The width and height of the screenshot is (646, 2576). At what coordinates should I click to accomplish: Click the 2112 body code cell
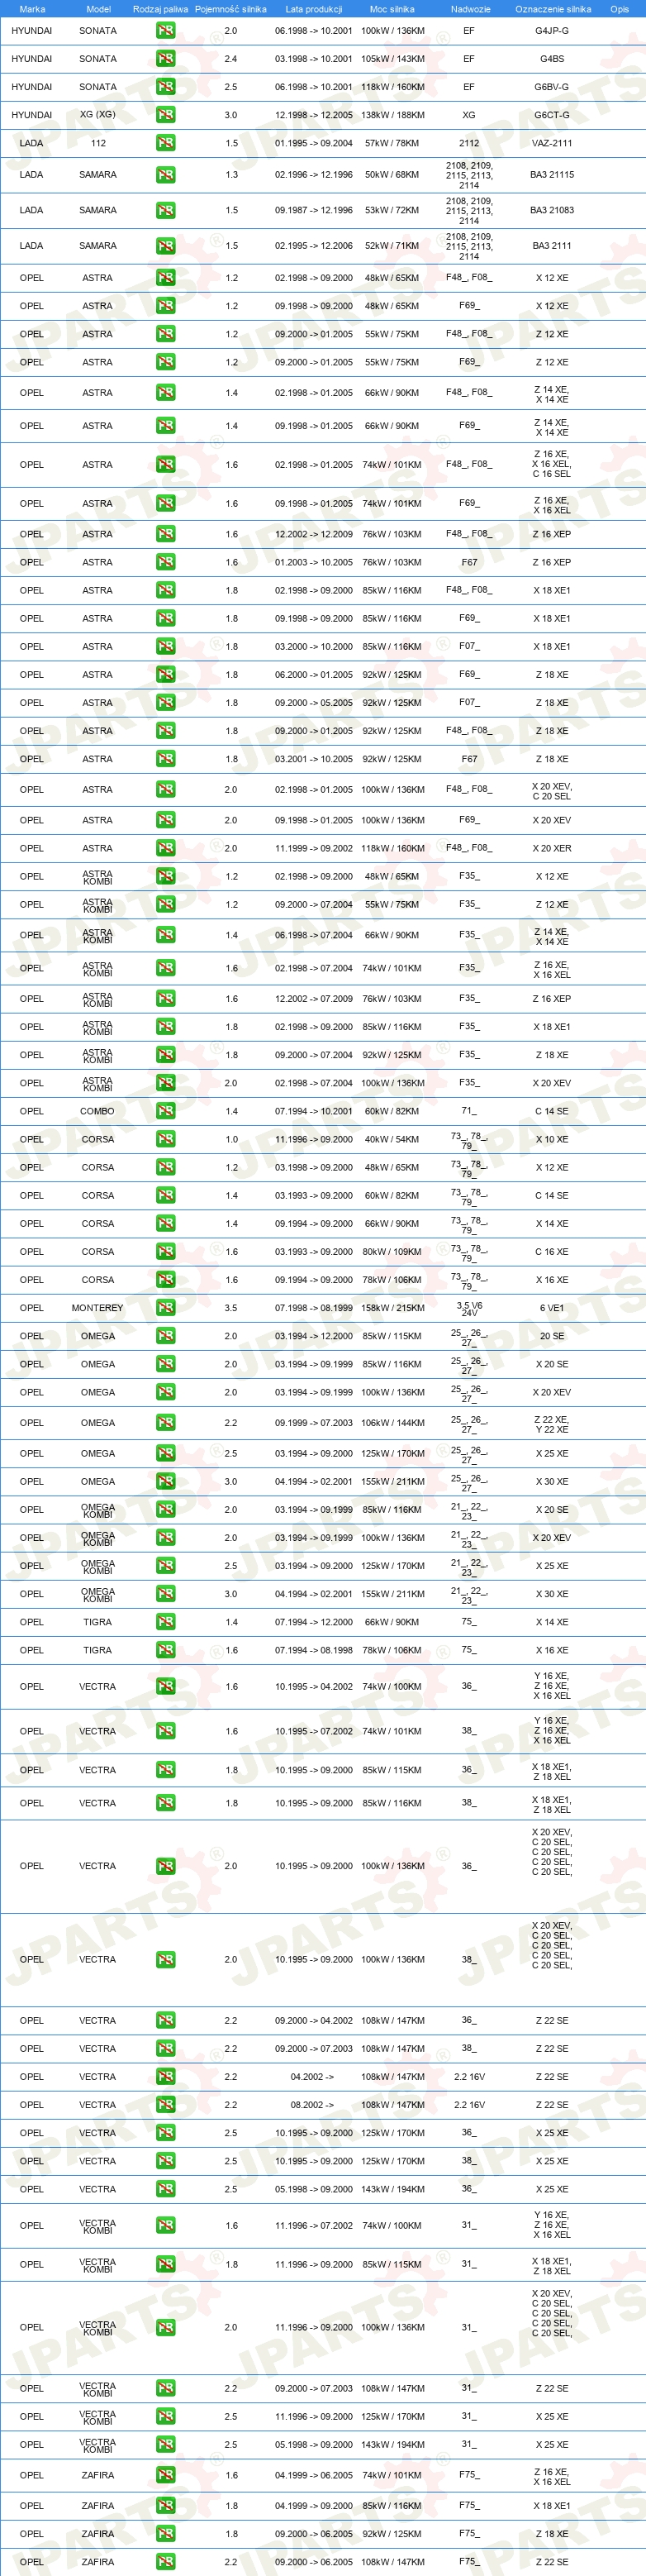469,143
